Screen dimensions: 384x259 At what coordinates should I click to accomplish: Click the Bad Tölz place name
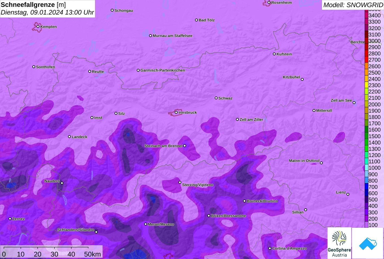[x=207, y=20]
